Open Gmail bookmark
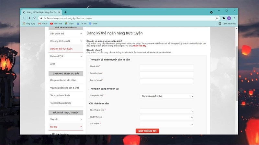 [x=43, y=24]
